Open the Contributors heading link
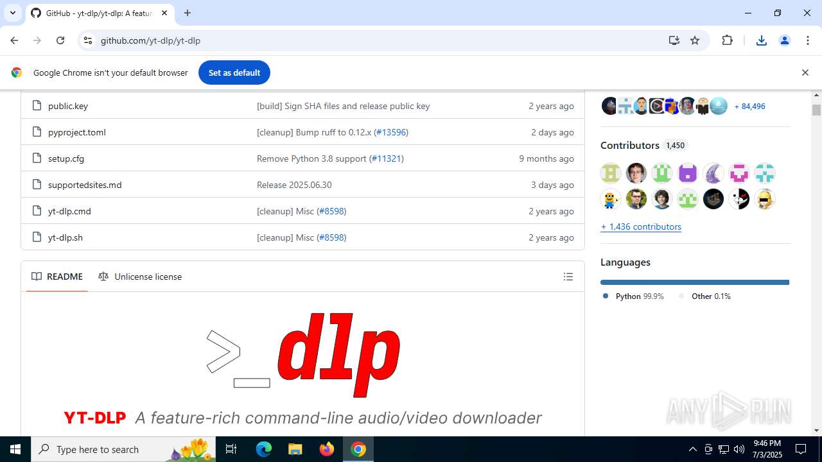 pyautogui.click(x=644, y=145)
